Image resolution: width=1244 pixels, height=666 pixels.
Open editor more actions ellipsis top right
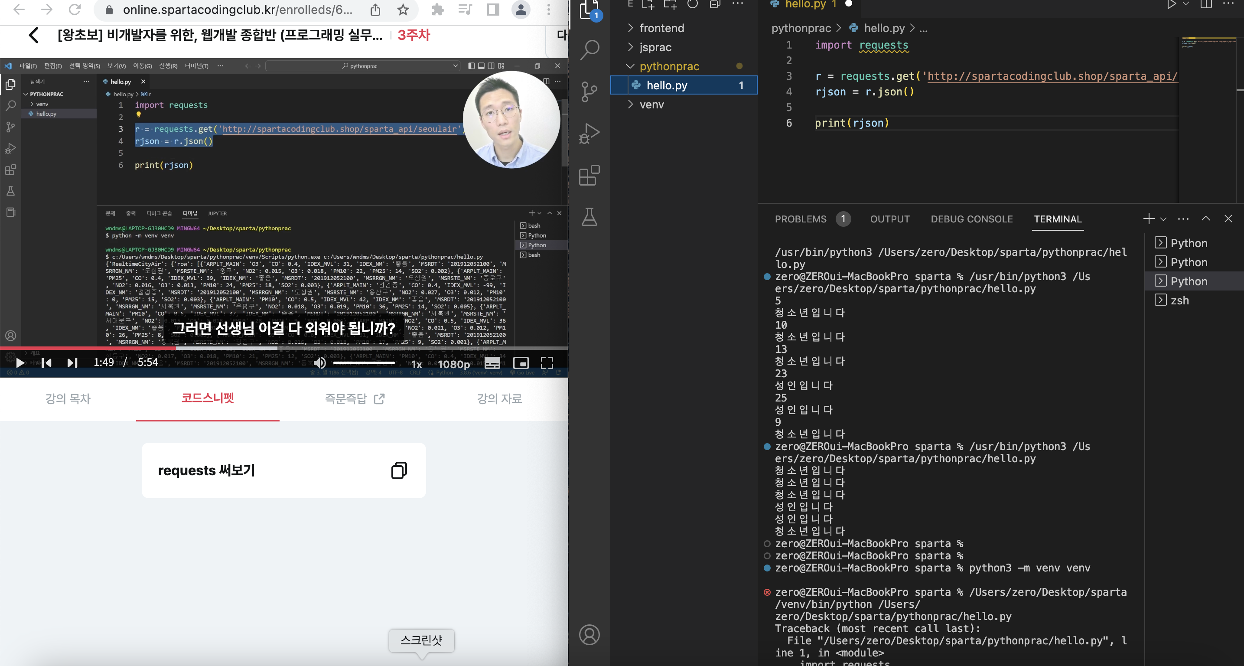coord(1228,4)
